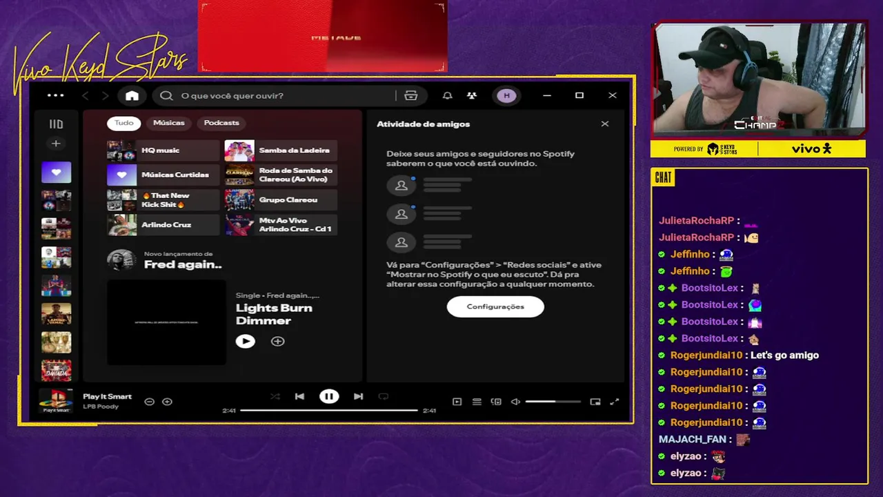The image size is (883, 497).
Task: Close the Atividade de amigos panel
Action: coord(605,124)
